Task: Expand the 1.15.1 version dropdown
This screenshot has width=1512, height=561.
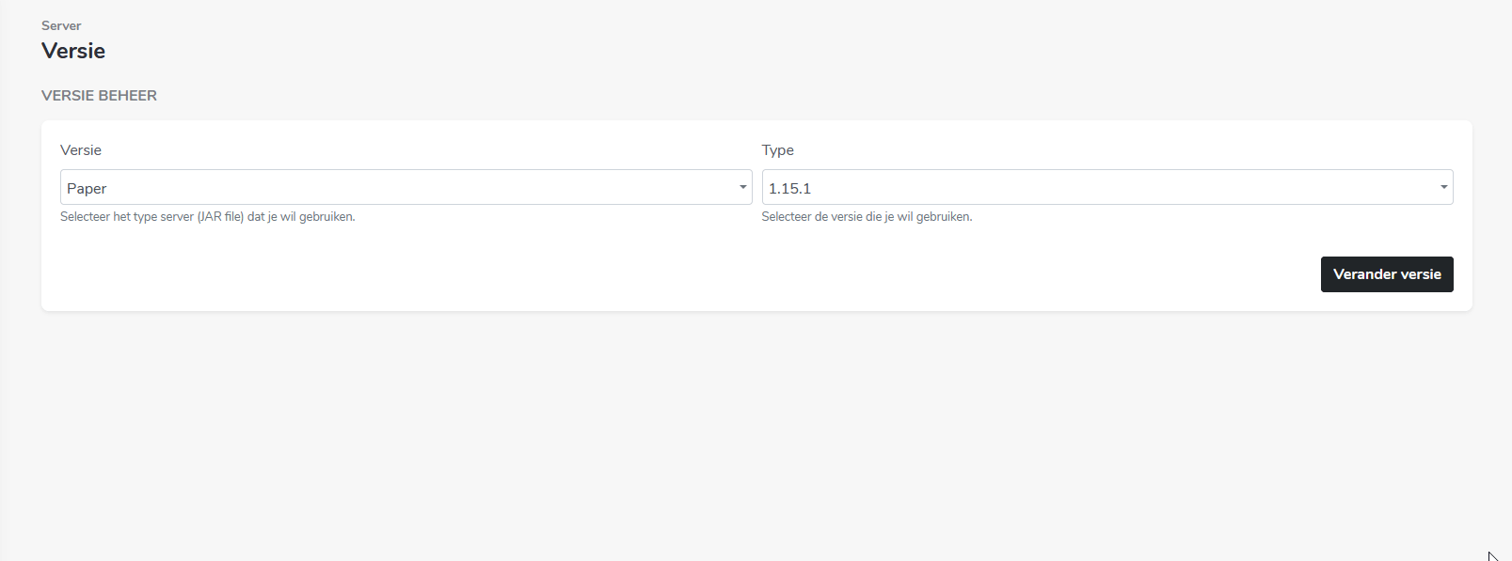Action: pyautogui.click(x=1106, y=187)
